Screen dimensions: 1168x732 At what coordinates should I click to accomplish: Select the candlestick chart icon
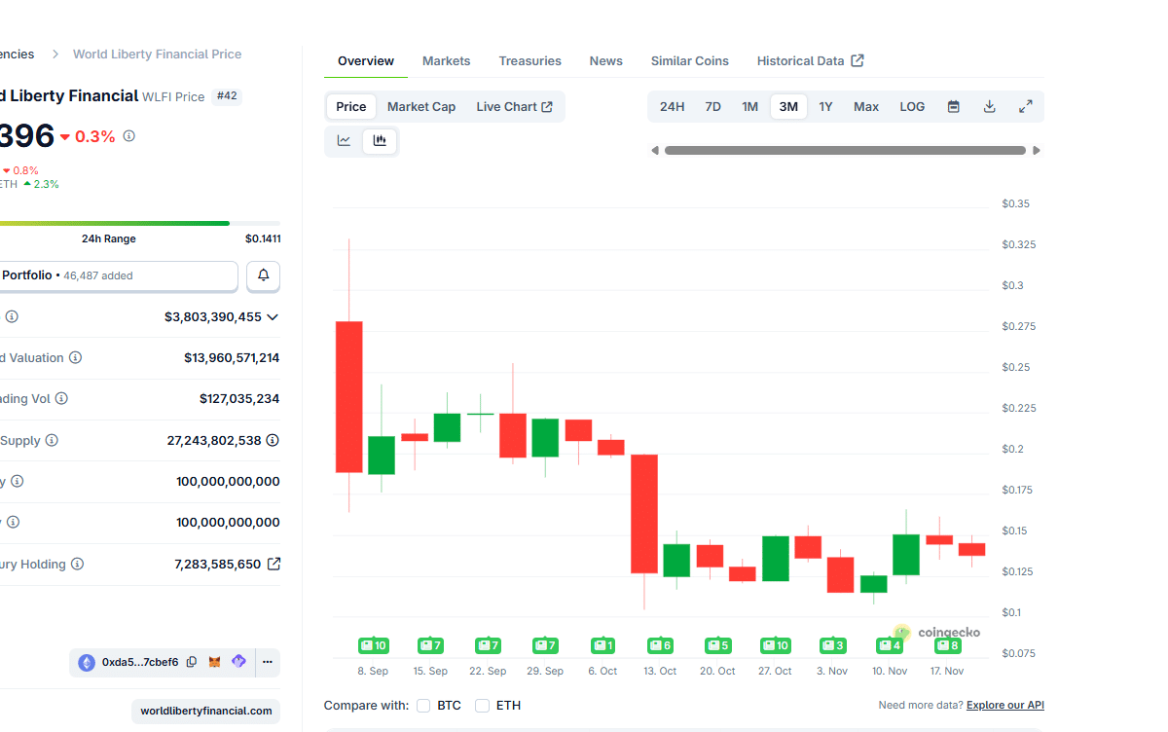pyautogui.click(x=380, y=140)
